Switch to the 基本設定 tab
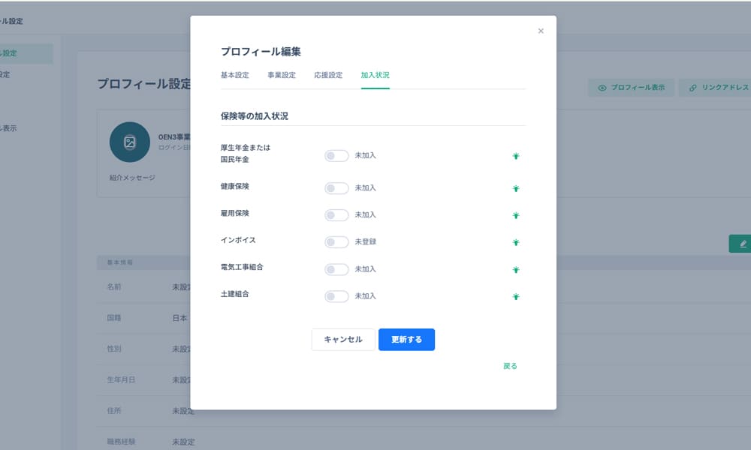 point(235,75)
